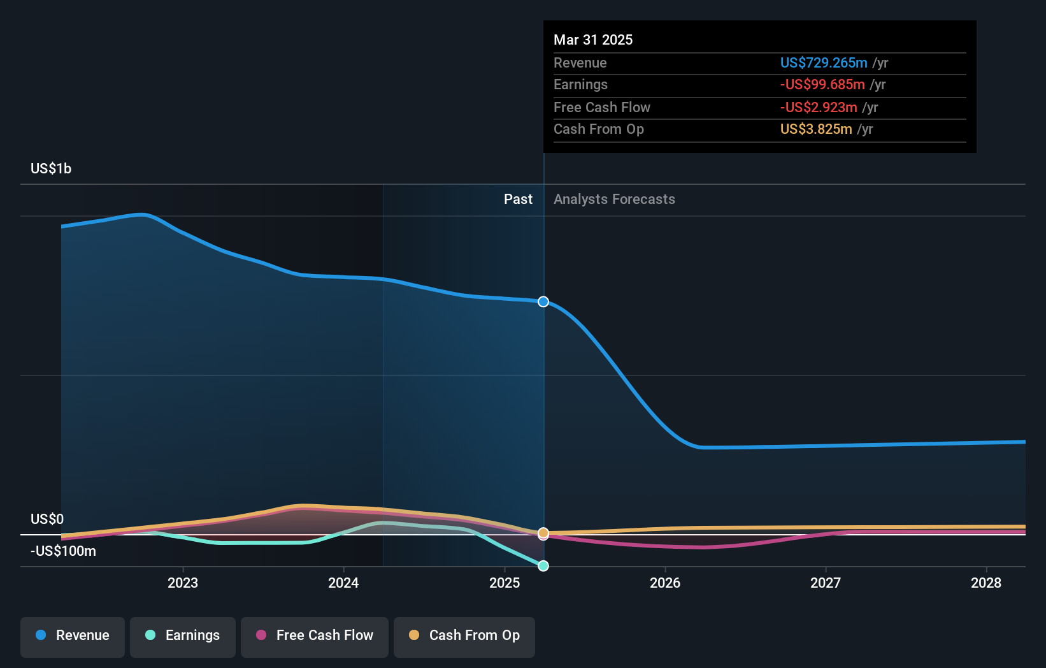
Task: Click the Cash From Op marker on the zero line
Action: 543,534
